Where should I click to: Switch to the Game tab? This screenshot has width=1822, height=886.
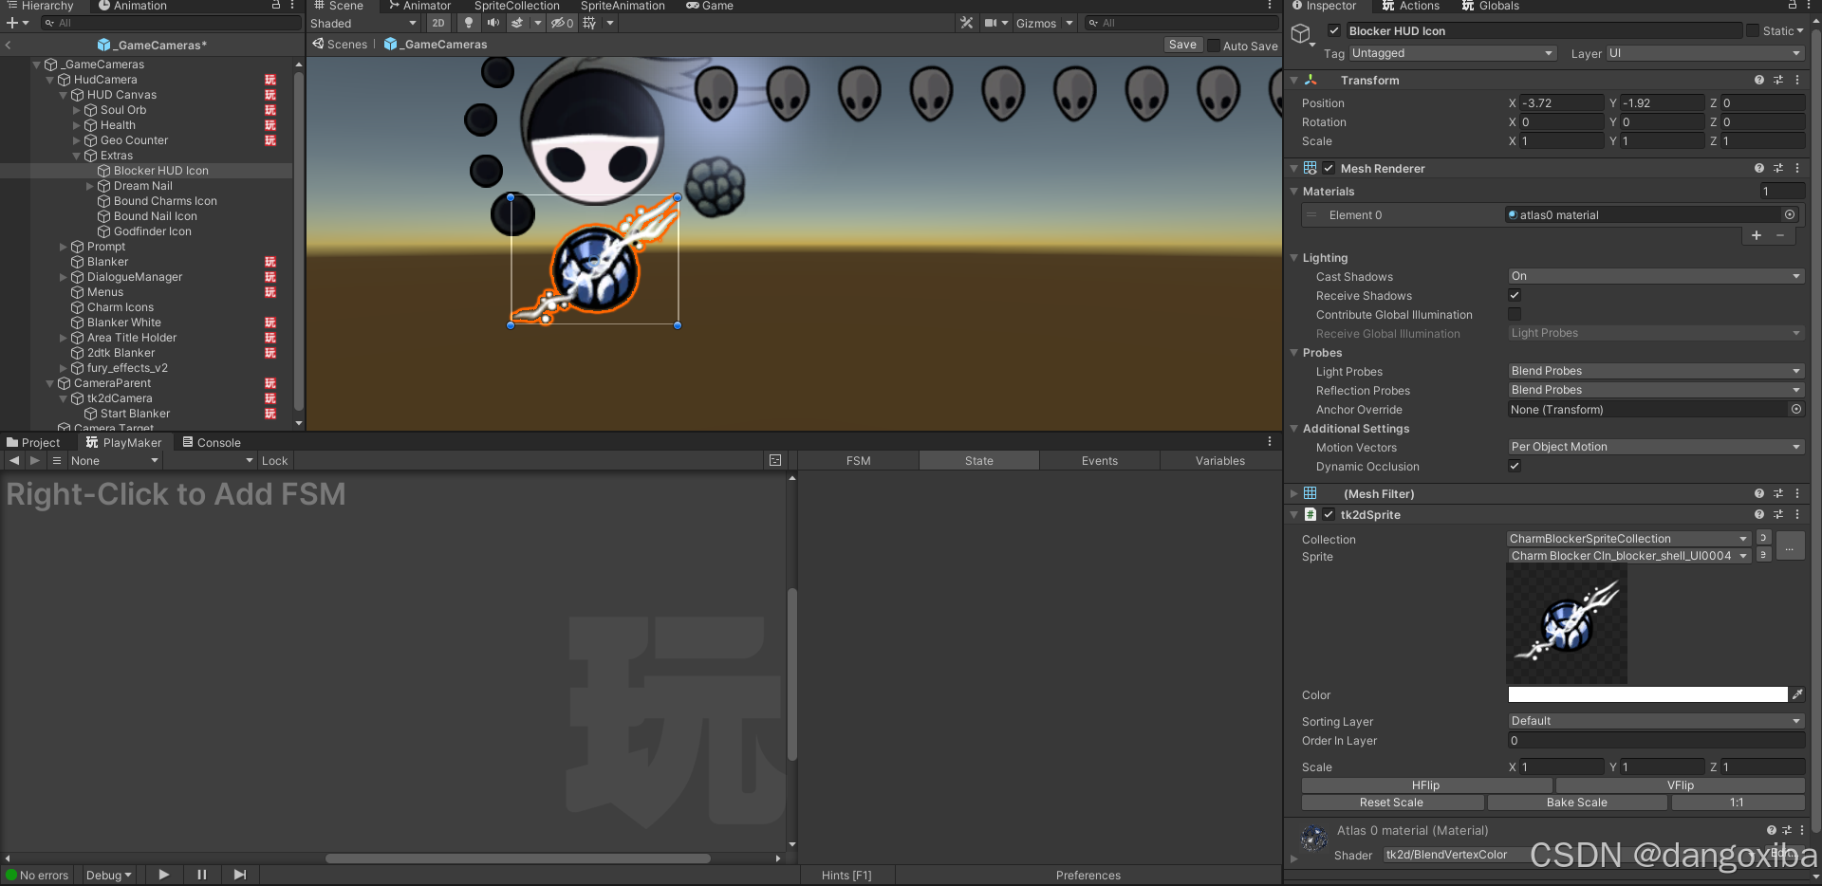coord(710,6)
